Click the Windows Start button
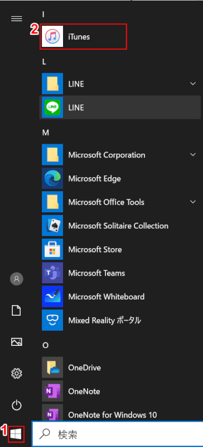Viewport: 203px width, 447px height. pyautogui.click(x=16, y=434)
